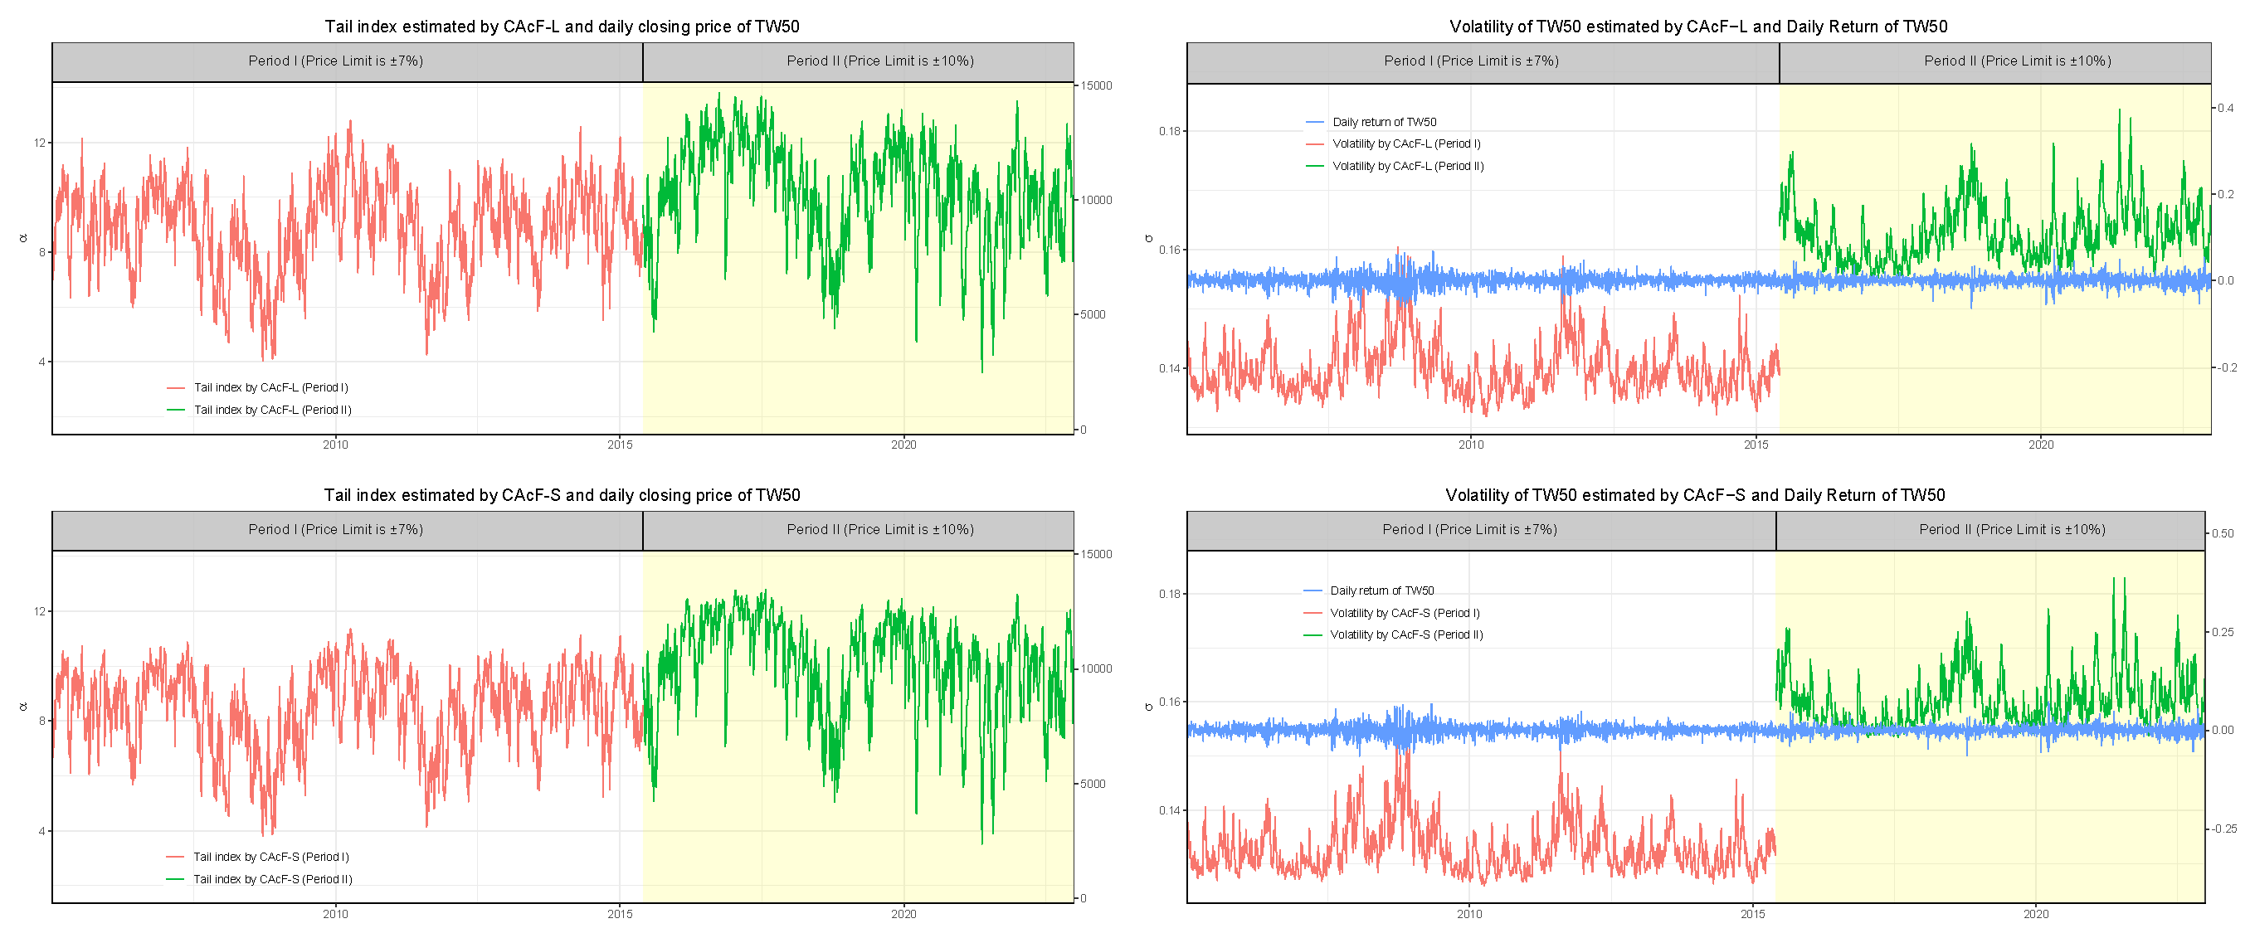Click title of CAcF−L volatility chart
Image resolution: width=2250 pixels, height=938 pixels.
tap(1697, 27)
